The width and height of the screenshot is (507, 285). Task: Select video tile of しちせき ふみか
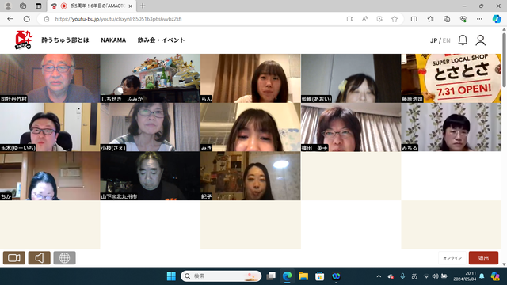150,78
